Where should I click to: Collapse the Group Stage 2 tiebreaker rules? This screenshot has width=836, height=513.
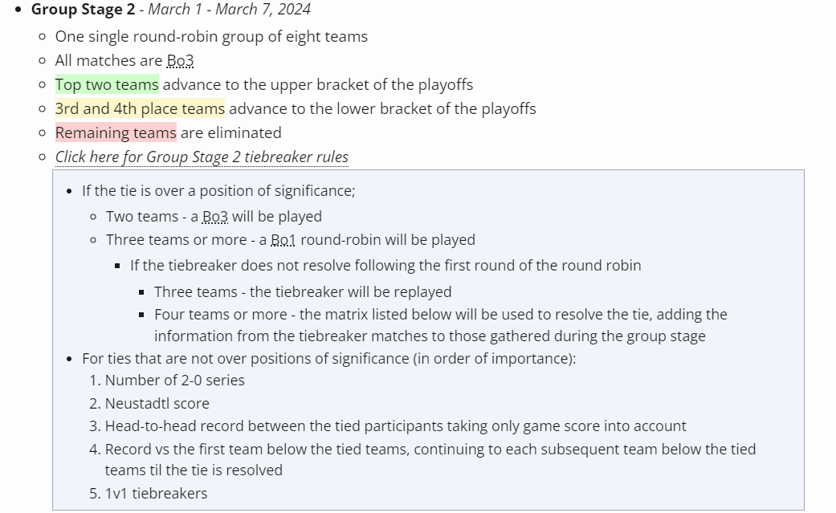[202, 157]
